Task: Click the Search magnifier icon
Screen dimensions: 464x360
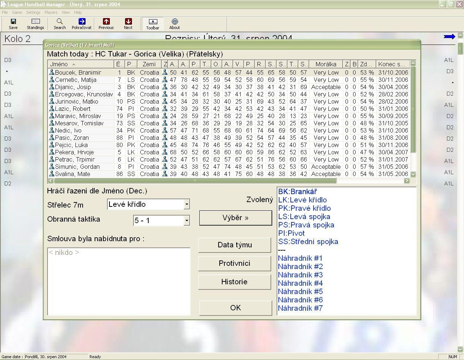Action: pyautogui.click(x=59, y=22)
